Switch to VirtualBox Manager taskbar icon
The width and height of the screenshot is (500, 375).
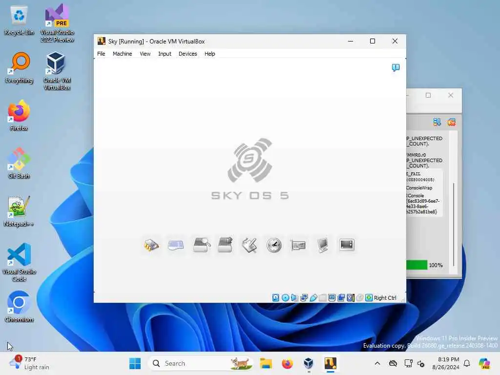point(309,363)
